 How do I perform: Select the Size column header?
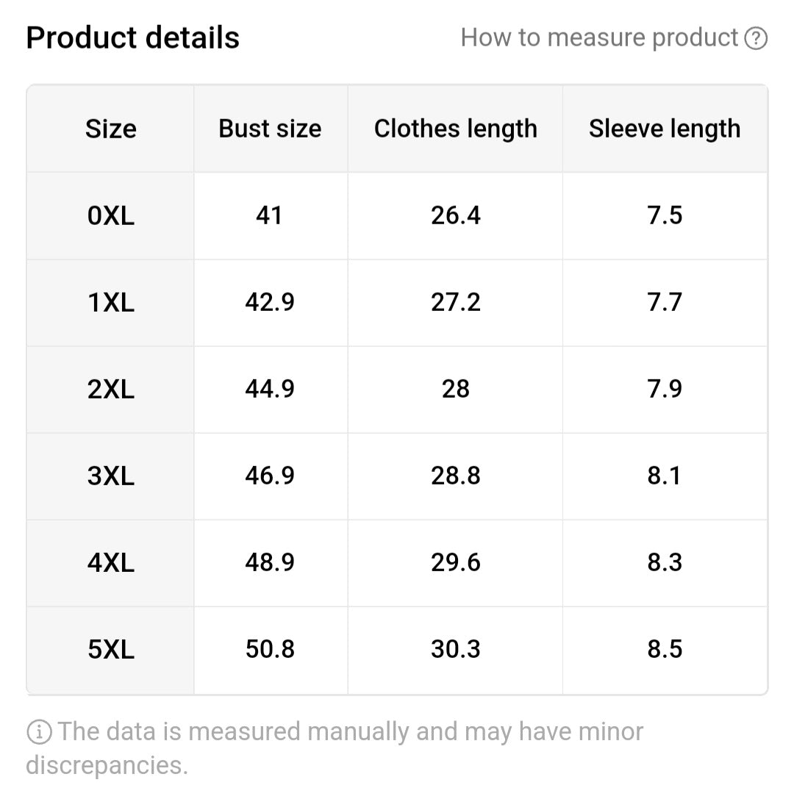click(111, 129)
